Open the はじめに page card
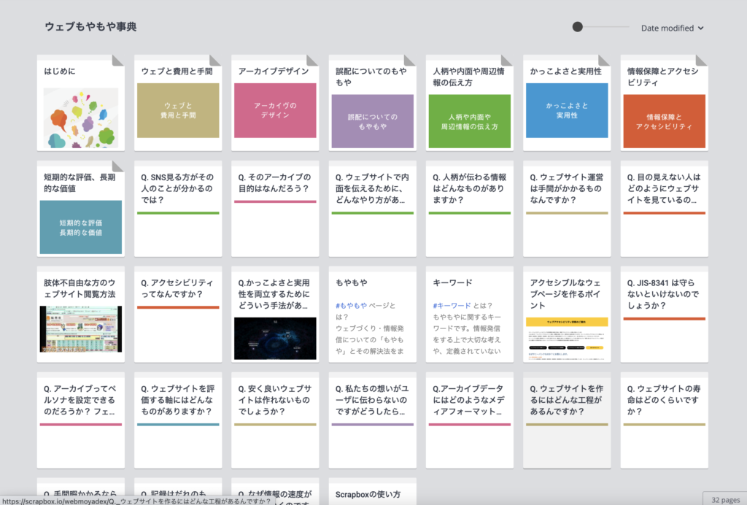Viewport: 747px width, 505px height. coord(80,103)
